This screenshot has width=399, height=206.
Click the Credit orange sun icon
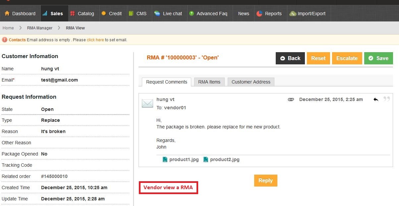[104, 14]
